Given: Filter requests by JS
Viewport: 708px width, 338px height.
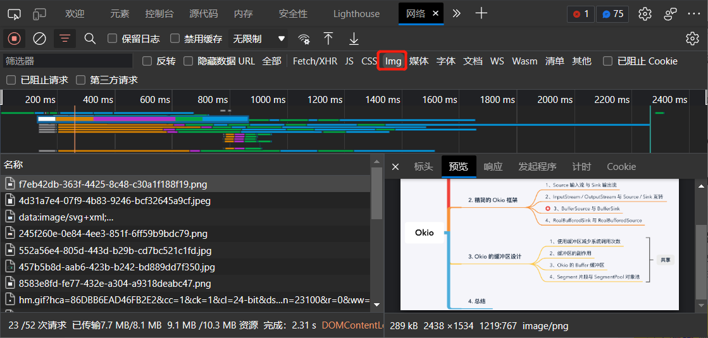Looking at the screenshot, I should 349,61.
